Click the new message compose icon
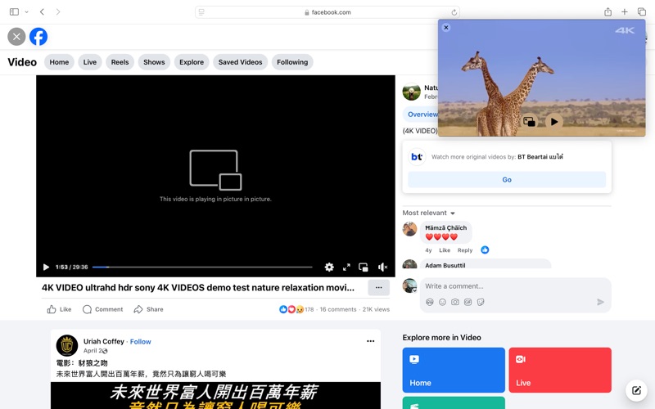 coord(635,391)
